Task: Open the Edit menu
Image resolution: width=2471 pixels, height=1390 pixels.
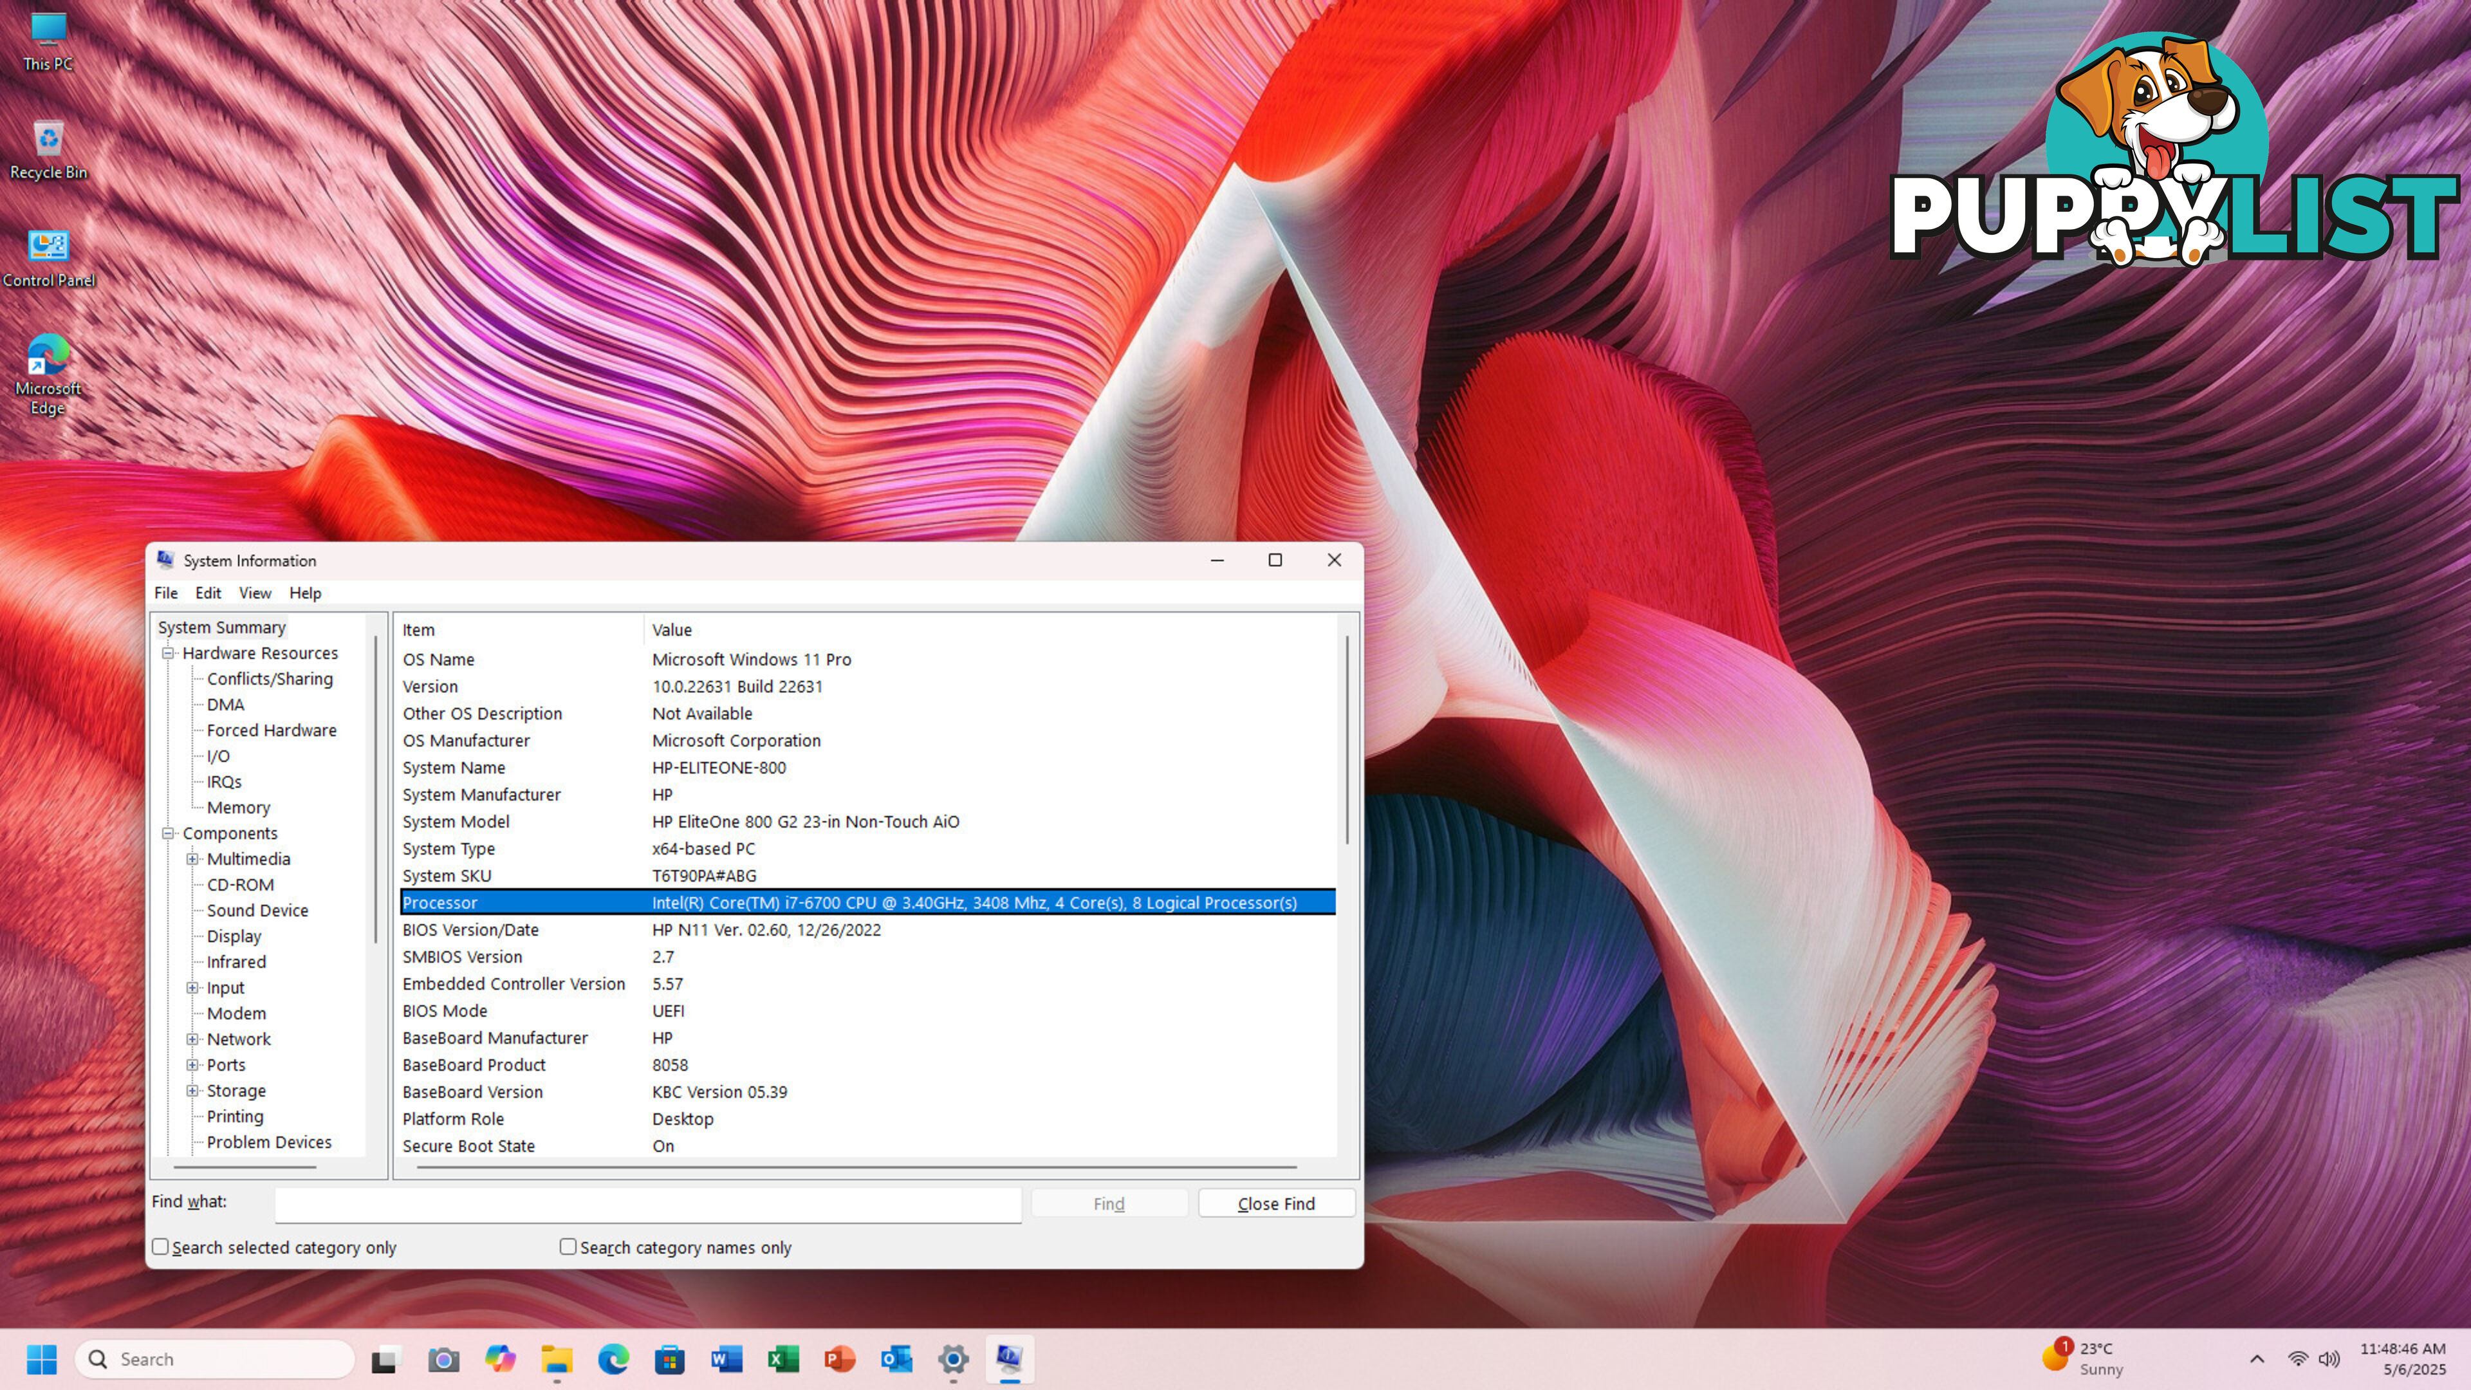Action: coord(208,593)
